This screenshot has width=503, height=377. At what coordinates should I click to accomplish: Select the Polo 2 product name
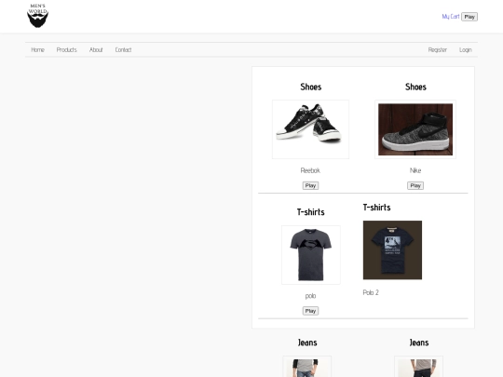(x=371, y=292)
